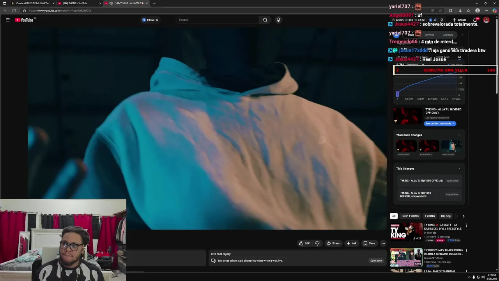Open browser settings ellipsis menu
The width and height of the screenshot is (499, 281).
coord(486,11)
